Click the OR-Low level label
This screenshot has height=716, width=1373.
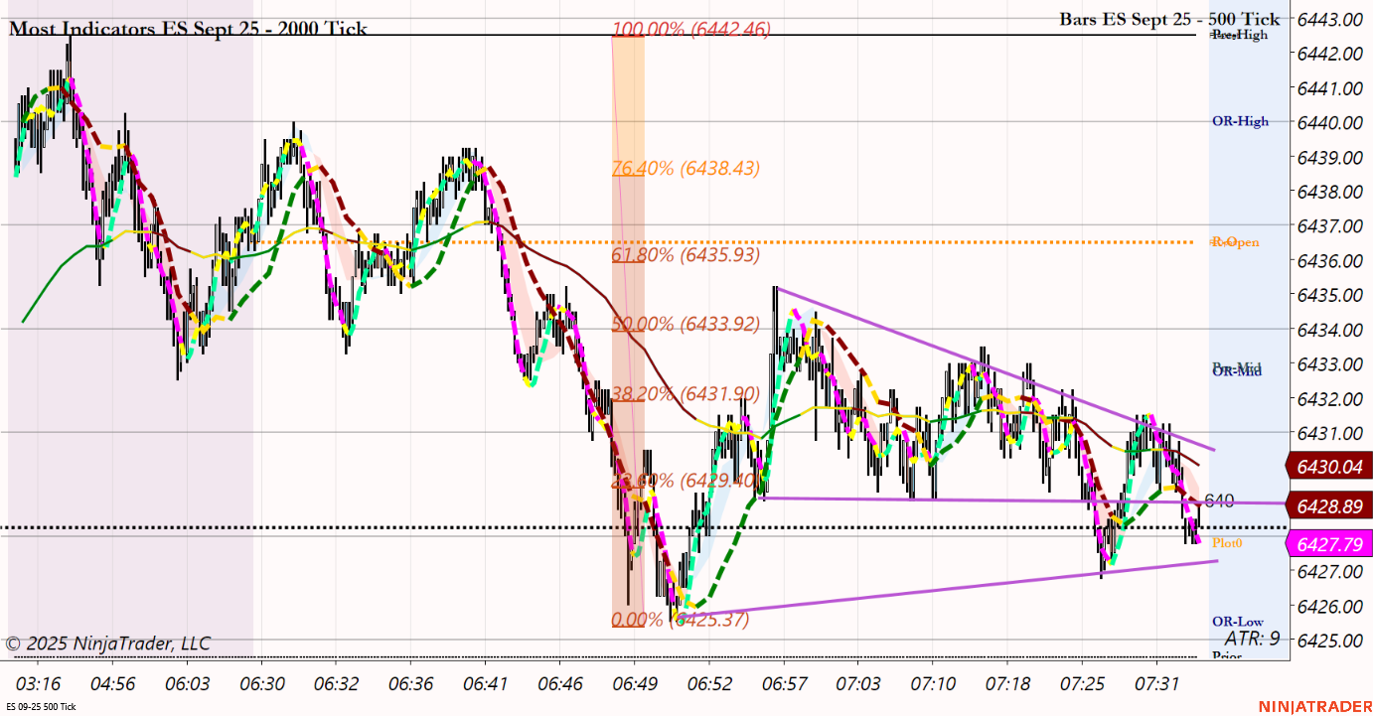pyautogui.click(x=1237, y=622)
